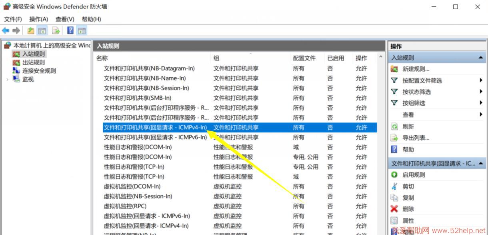Select 出站规则 in the left tree
The width and height of the screenshot is (488, 235).
[34, 62]
